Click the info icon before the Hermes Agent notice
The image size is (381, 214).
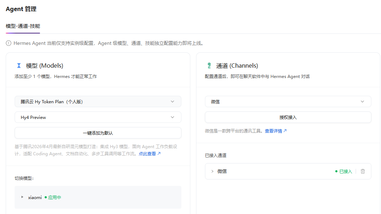[9, 43]
